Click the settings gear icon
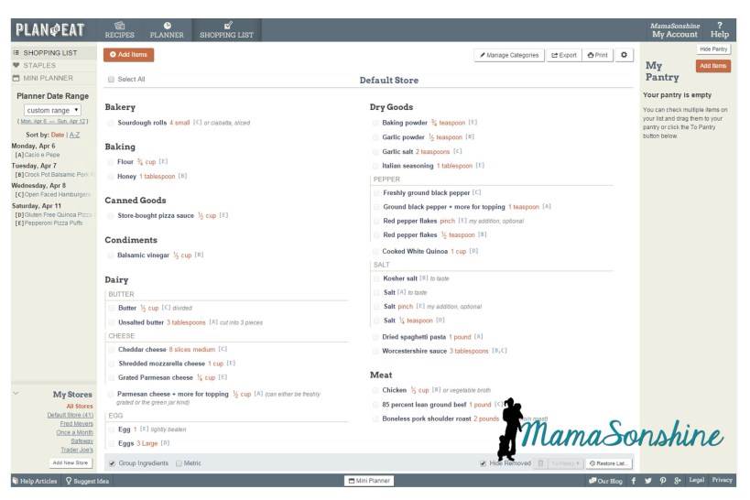Image resolution: width=750 pixels, height=500 pixels. 625,55
